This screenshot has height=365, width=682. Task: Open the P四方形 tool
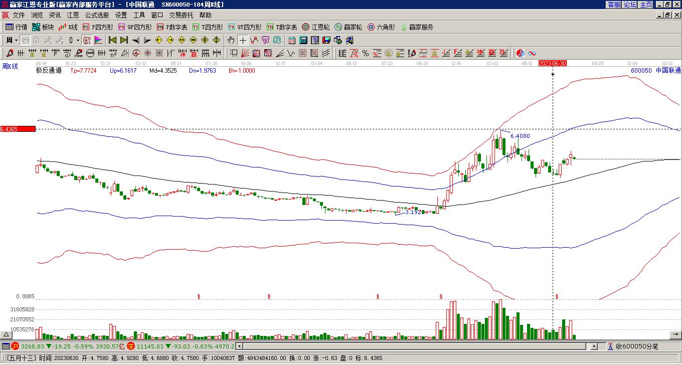(x=98, y=27)
